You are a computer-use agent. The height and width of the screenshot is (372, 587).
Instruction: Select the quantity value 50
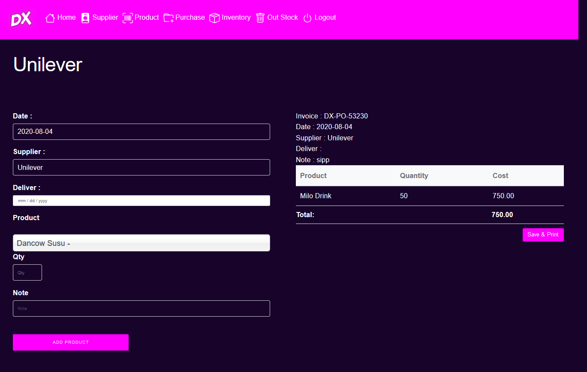click(404, 196)
